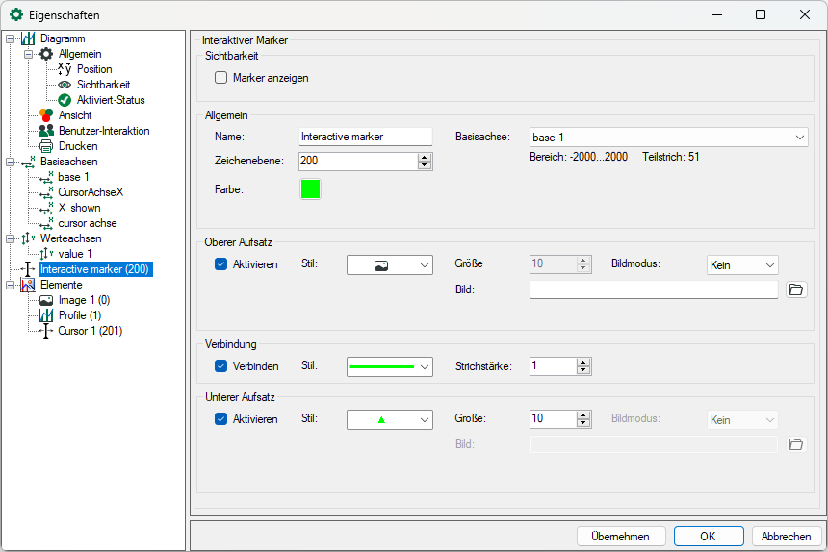Select Profile (1) in the tree

point(79,315)
